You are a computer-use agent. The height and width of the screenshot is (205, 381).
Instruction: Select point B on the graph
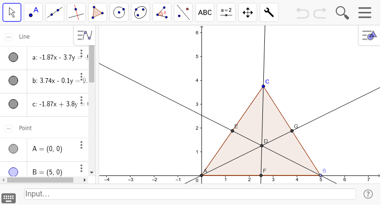click(321, 175)
